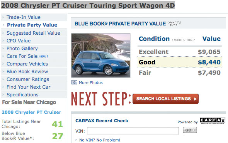
Task: Click the blue PT Cruiser photo
Action: pos(101,56)
